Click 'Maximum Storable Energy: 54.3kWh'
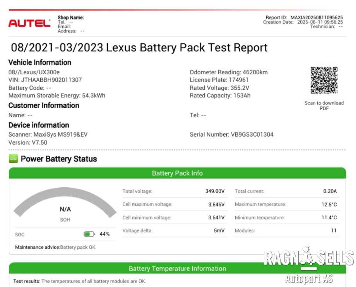Image resolution: width=356 pixels, height=287 pixels. tap(57, 96)
